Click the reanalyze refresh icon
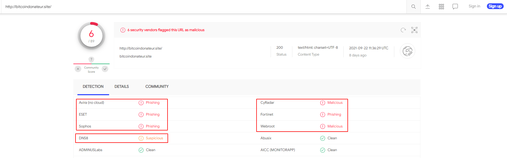 [403, 30]
